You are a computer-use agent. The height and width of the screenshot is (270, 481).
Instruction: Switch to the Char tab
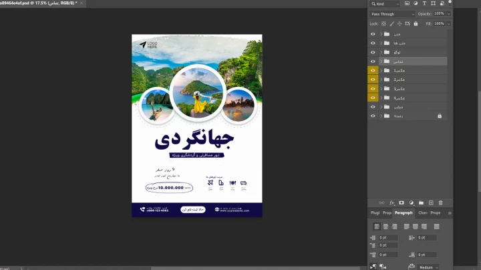(423, 213)
